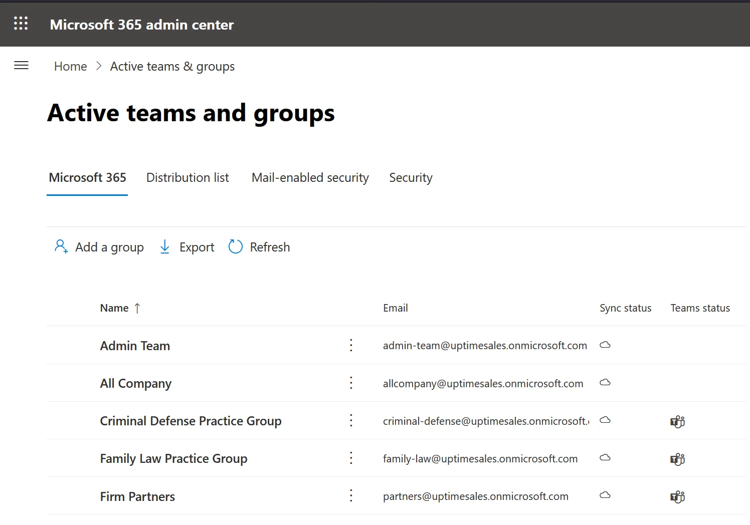Click the Email column header

coord(395,308)
